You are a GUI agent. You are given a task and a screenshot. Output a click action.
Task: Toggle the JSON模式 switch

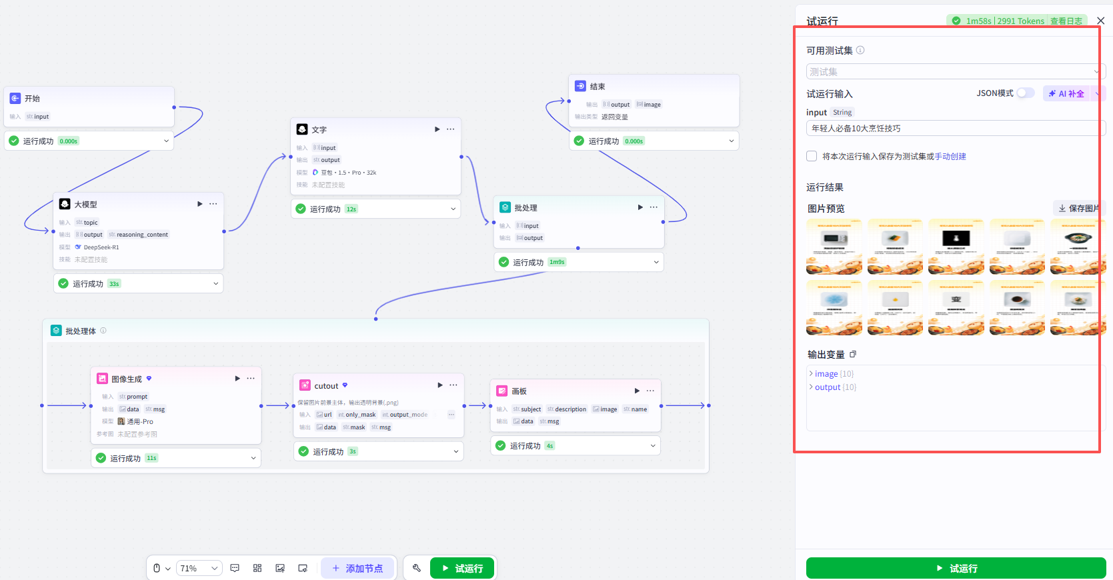pos(1026,93)
